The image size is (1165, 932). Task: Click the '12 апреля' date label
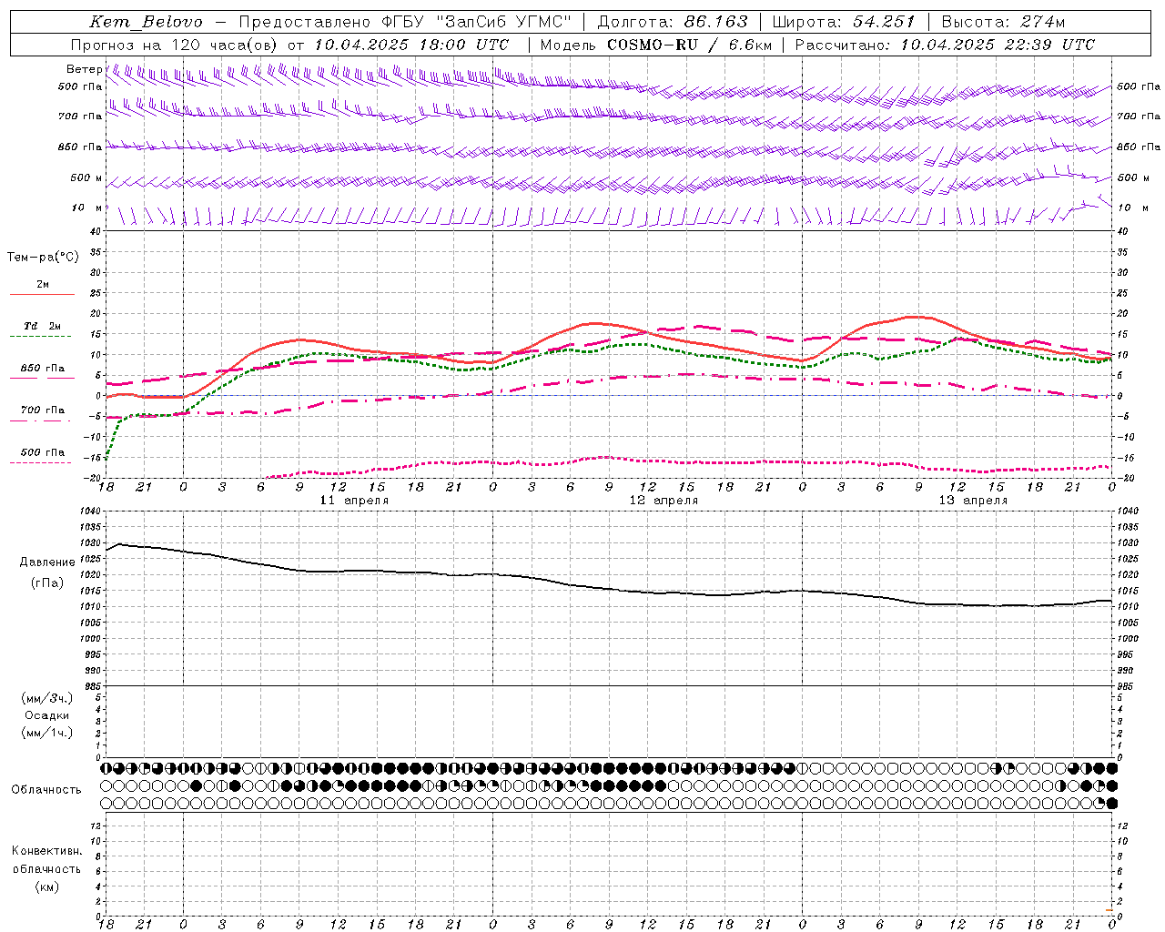[x=664, y=501]
